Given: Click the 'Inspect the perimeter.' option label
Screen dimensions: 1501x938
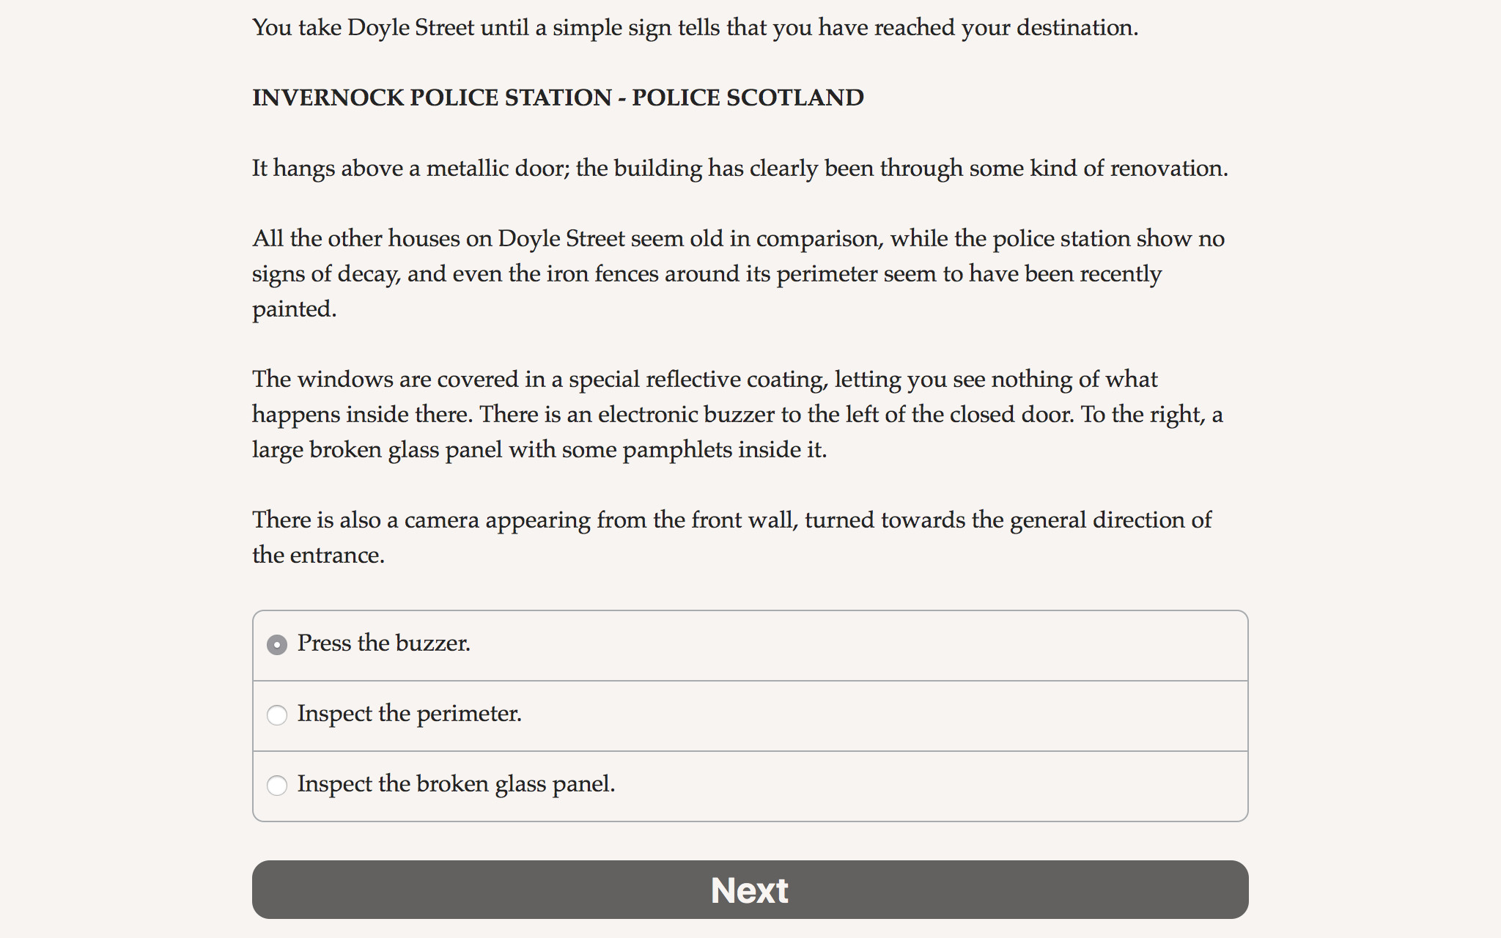Looking at the screenshot, I should (409, 714).
